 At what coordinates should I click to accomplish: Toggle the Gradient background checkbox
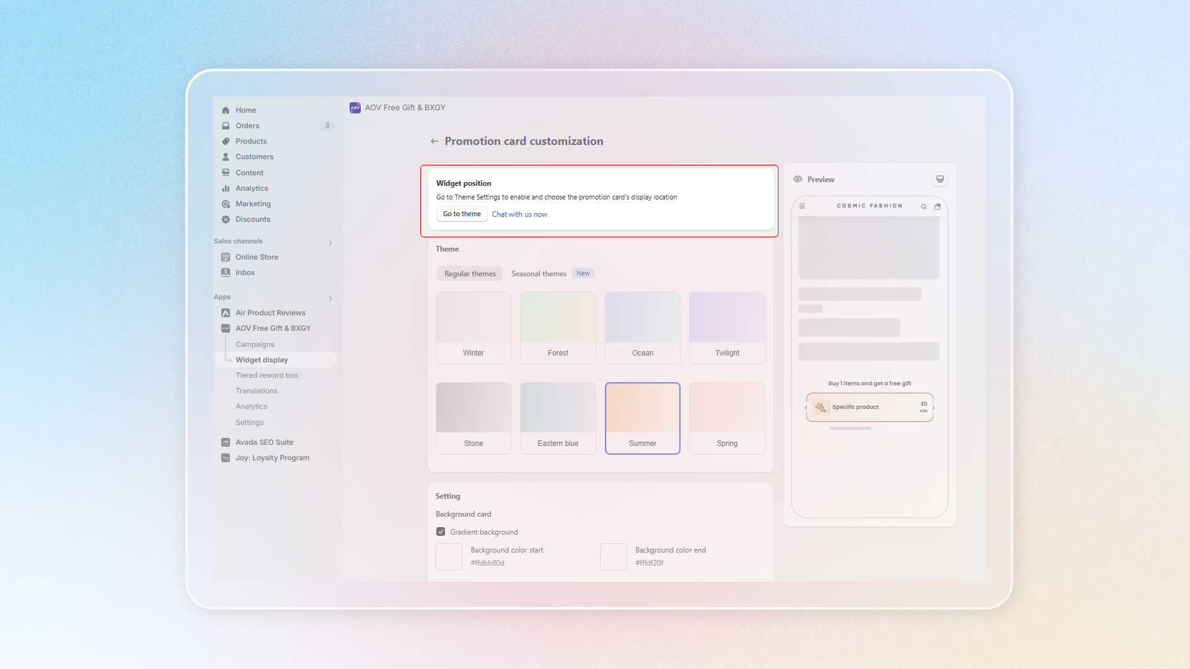pos(441,531)
